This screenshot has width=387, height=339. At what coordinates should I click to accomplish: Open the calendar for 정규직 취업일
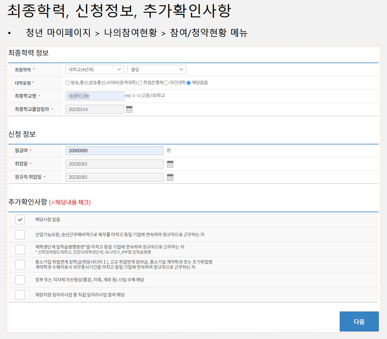(x=170, y=177)
